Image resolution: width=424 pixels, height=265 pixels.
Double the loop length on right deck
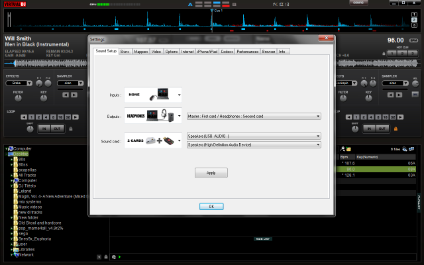pyautogui.click(x=400, y=117)
